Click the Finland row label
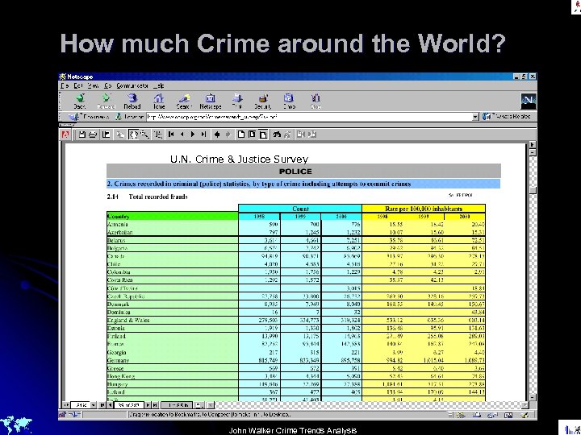The height and width of the screenshot is (435, 581). (116, 336)
